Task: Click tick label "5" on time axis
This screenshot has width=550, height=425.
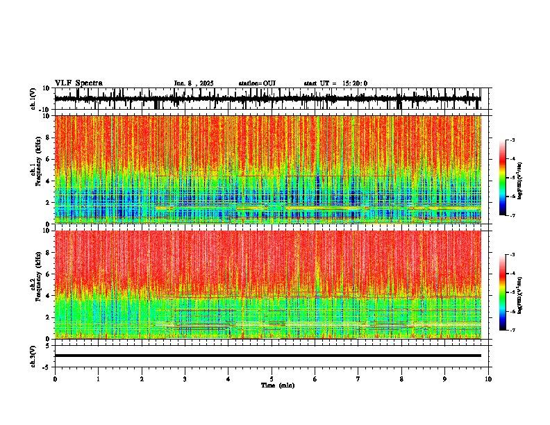Action: click(272, 379)
